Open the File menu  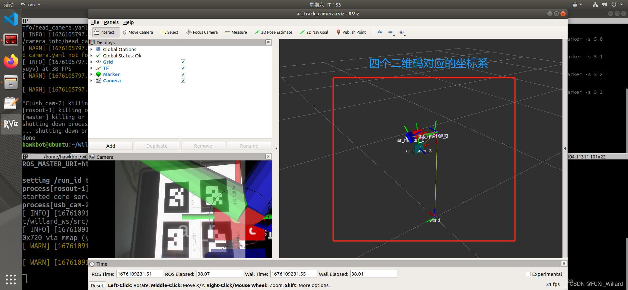[95, 22]
